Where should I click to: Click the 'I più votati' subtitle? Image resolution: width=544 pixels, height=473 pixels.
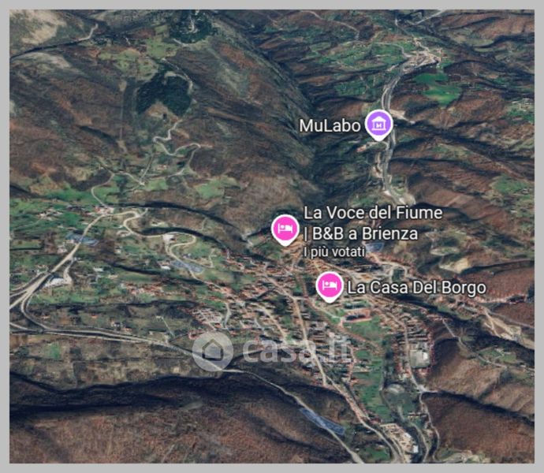pos(334,252)
